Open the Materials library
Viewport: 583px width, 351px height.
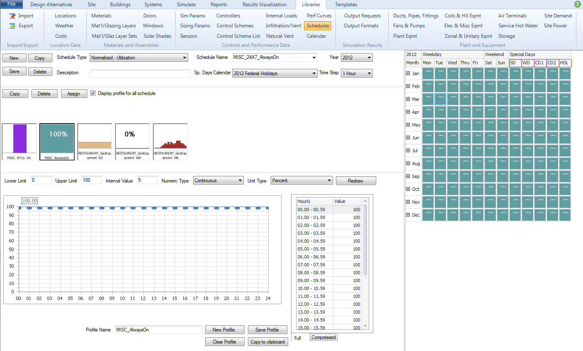[x=101, y=16]
